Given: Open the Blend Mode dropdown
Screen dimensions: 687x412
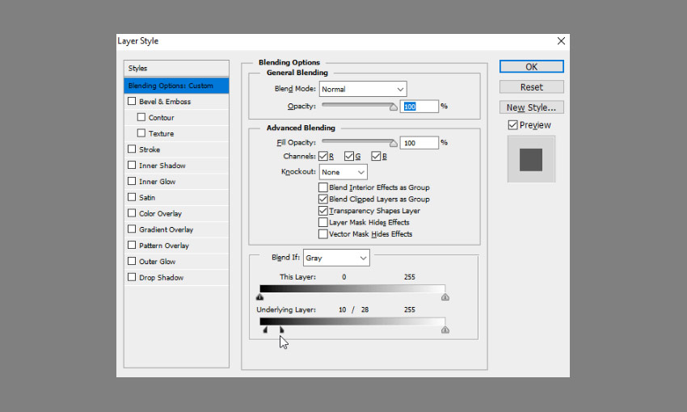Looking at the screenshot, I should coord(363,89).
